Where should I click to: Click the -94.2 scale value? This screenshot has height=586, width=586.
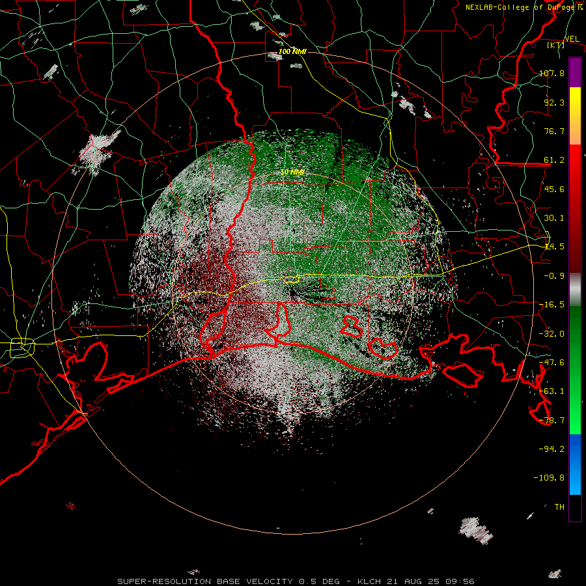(x=551, y=449)
